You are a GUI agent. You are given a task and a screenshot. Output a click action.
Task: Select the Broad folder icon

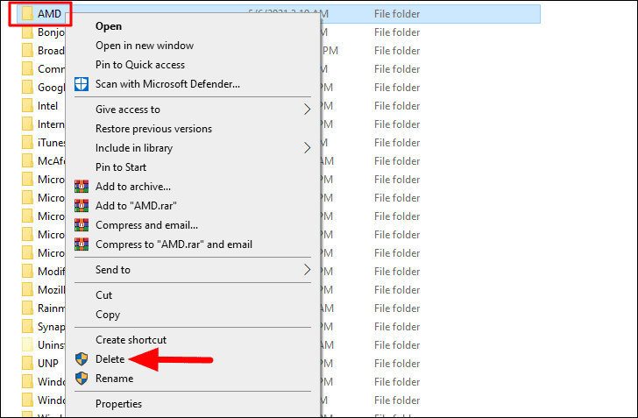click(28, 51)
